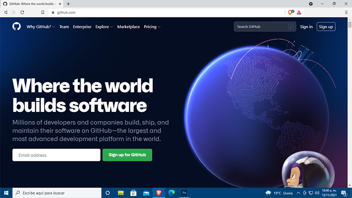Open the Mail app from the taskbar

pos(146,193)
